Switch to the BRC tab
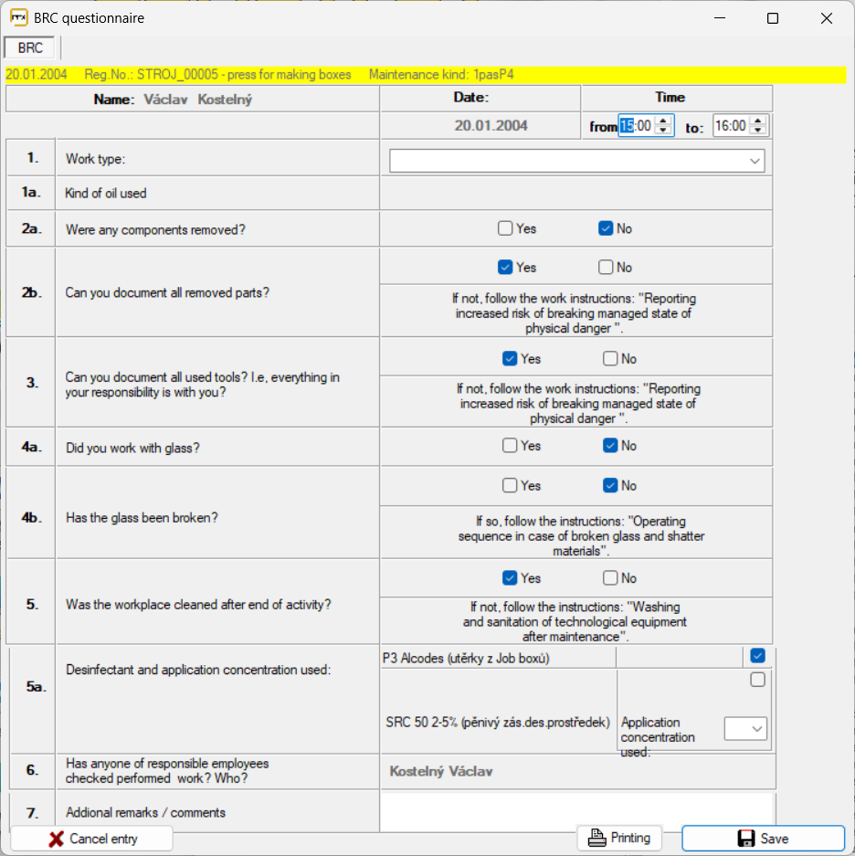This screenshot has height=856, width=855. pyautogui.click(x=30, y=48)
